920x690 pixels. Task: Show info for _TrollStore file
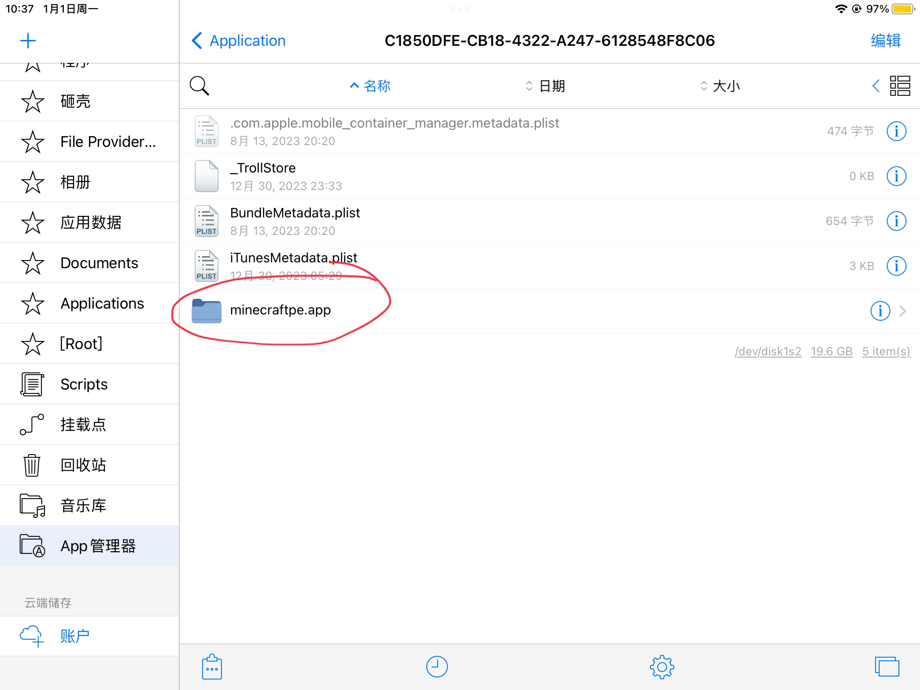(x=896, y=176)
